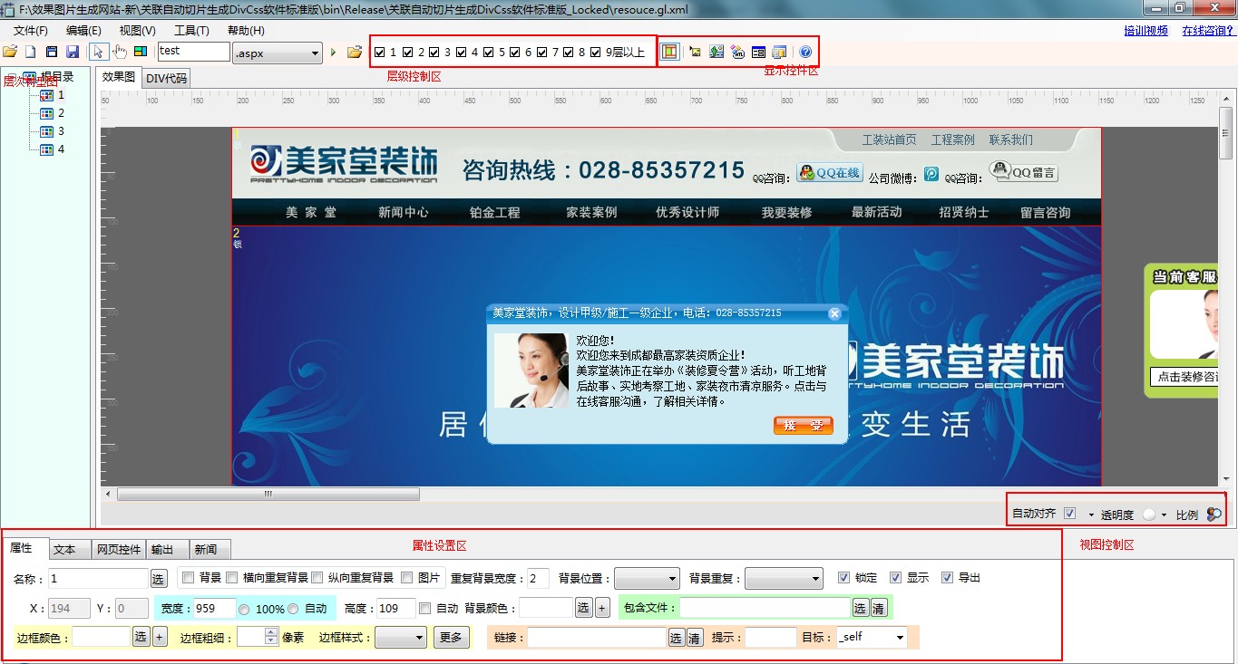The height and width of the screenshot is (664, 1238).
Task: Click the 在线咨询 link
Action: point(1209,30)
